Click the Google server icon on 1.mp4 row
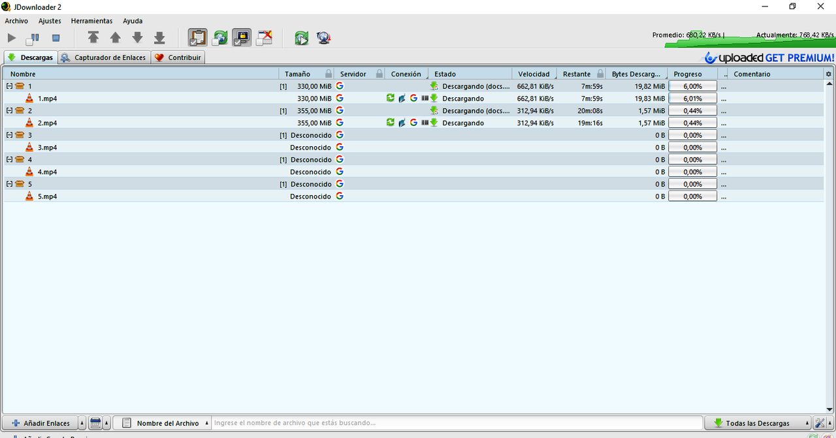 (340, 98)
